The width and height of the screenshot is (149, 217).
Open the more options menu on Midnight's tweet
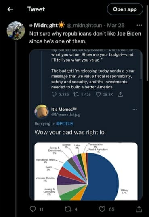coord(139,25)
